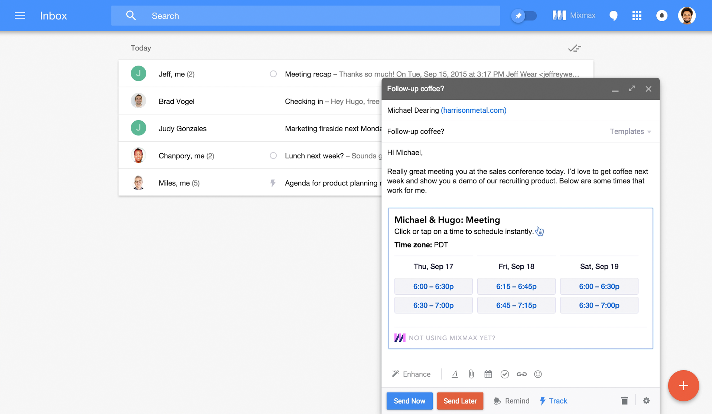Select Thu Sep 17 6:00 – 6:30p slot
This screenshot has height=414, width=712.
[433, 286]
